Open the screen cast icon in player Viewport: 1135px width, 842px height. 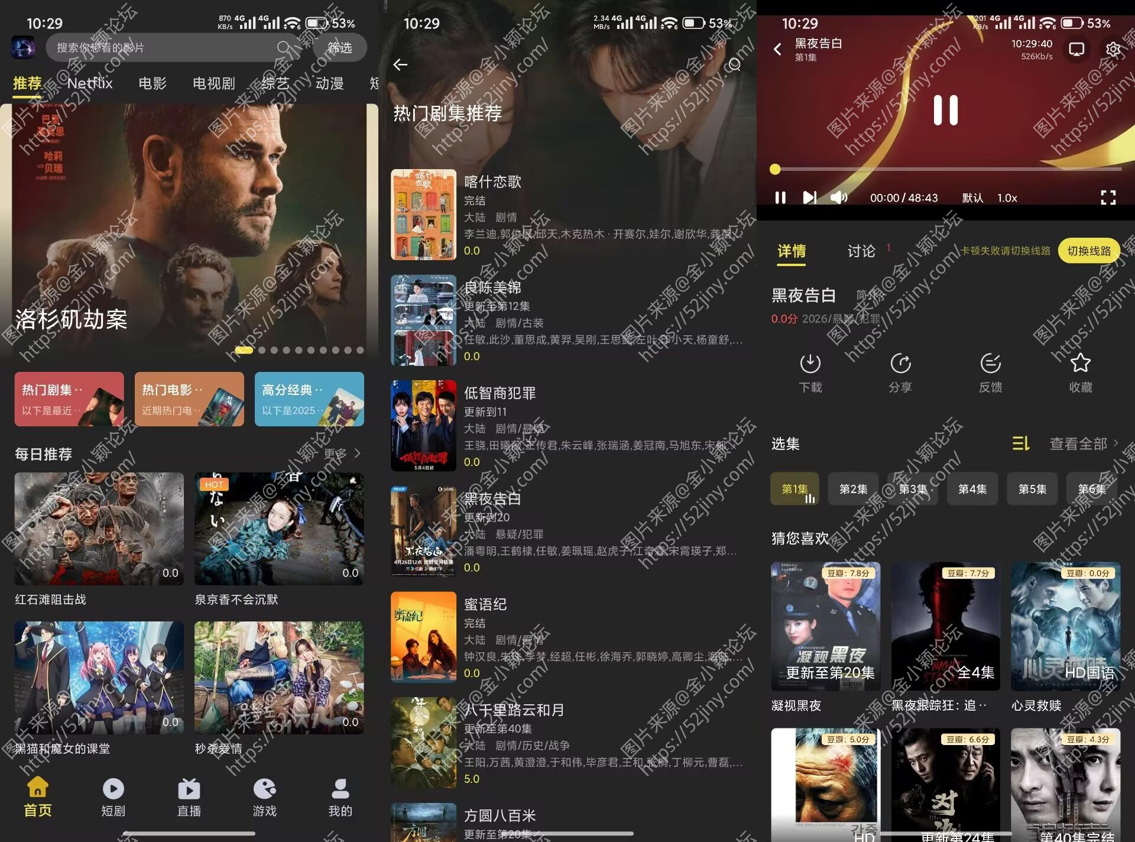click(x=1076, y=49)
